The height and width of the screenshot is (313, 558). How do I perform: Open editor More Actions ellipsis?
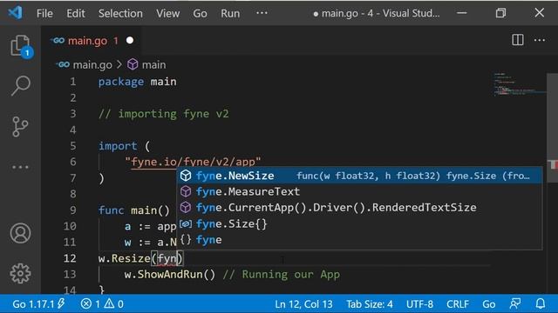click(x=540, y=40)
